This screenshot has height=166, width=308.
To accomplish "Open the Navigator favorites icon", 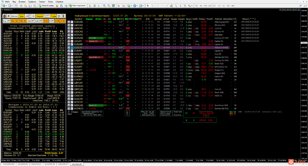I will [26, 6].
